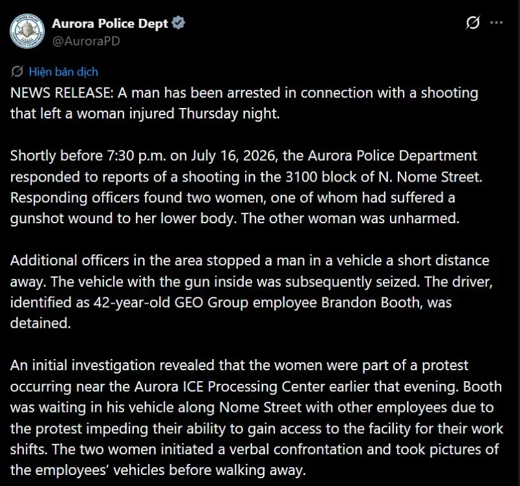This screenshot has height=486, width=520.
Task: Open the Aurora Police Dept display name
Action: coord(110,23)
